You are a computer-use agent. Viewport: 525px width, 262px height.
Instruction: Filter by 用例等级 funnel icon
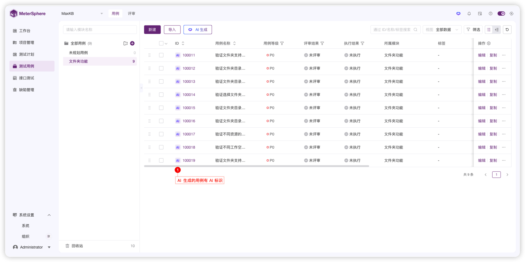click(x=282, y=43)
